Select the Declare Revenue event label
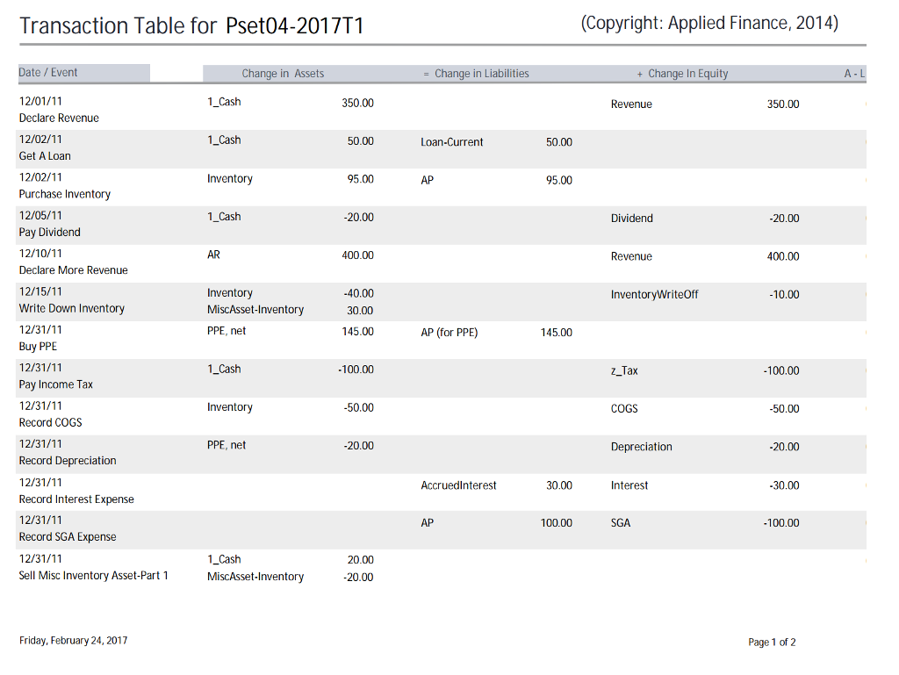Screen dimensions: 899x675 pos(59,118)
